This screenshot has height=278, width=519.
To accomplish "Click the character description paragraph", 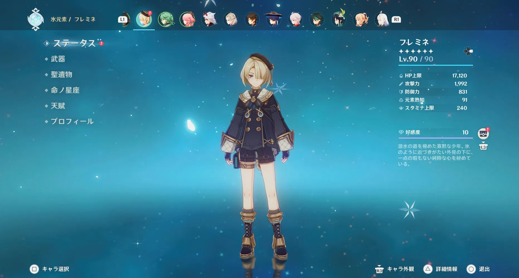I will click(435, 155).
